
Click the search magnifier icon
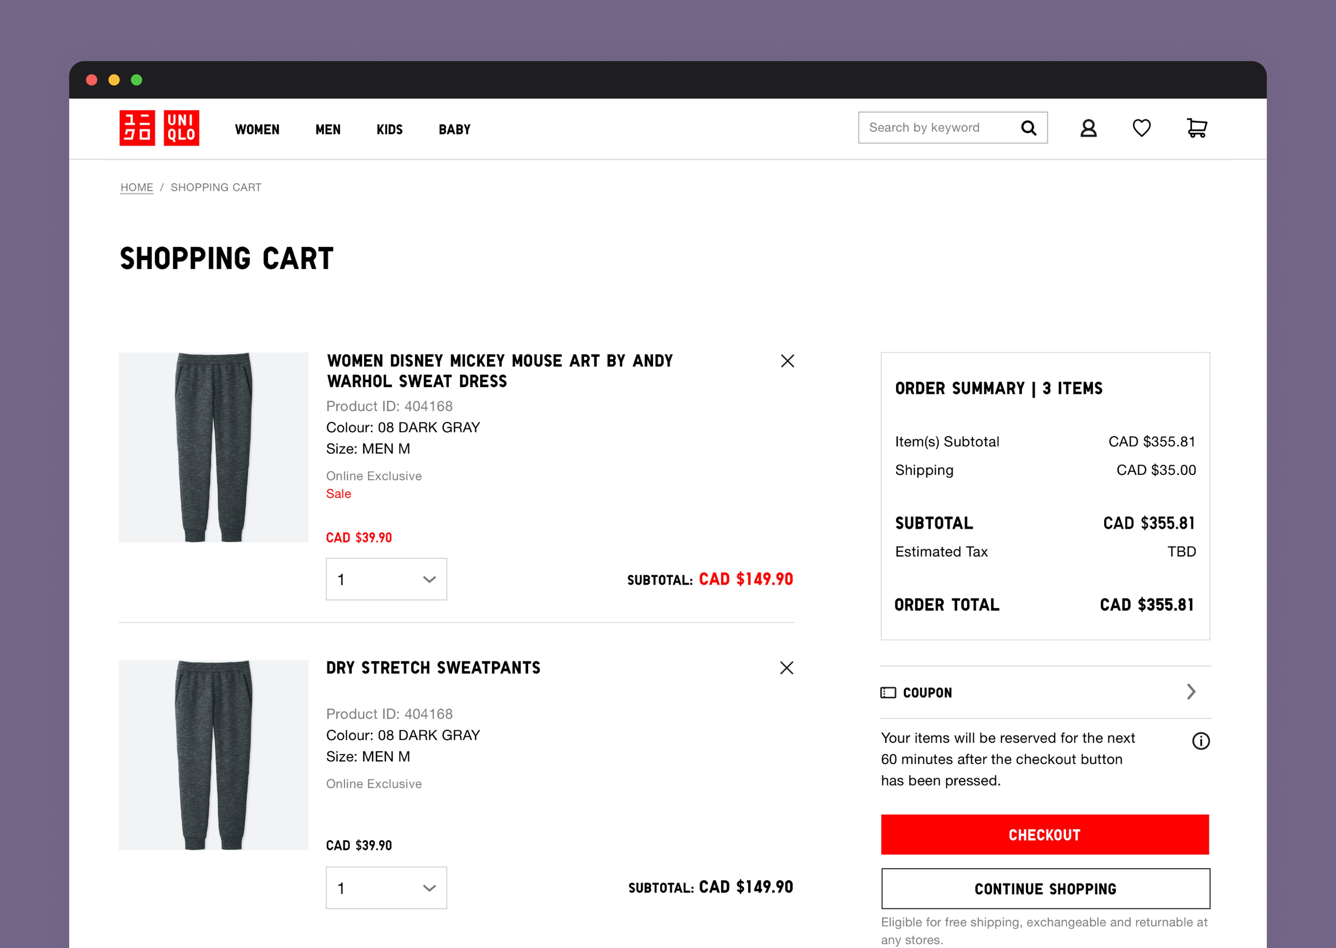(1028, 128)
